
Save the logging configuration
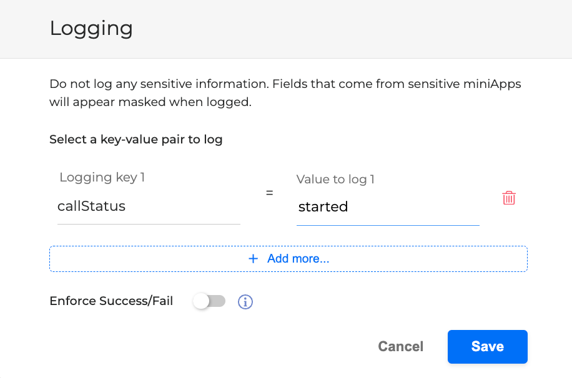pos(487,347)
